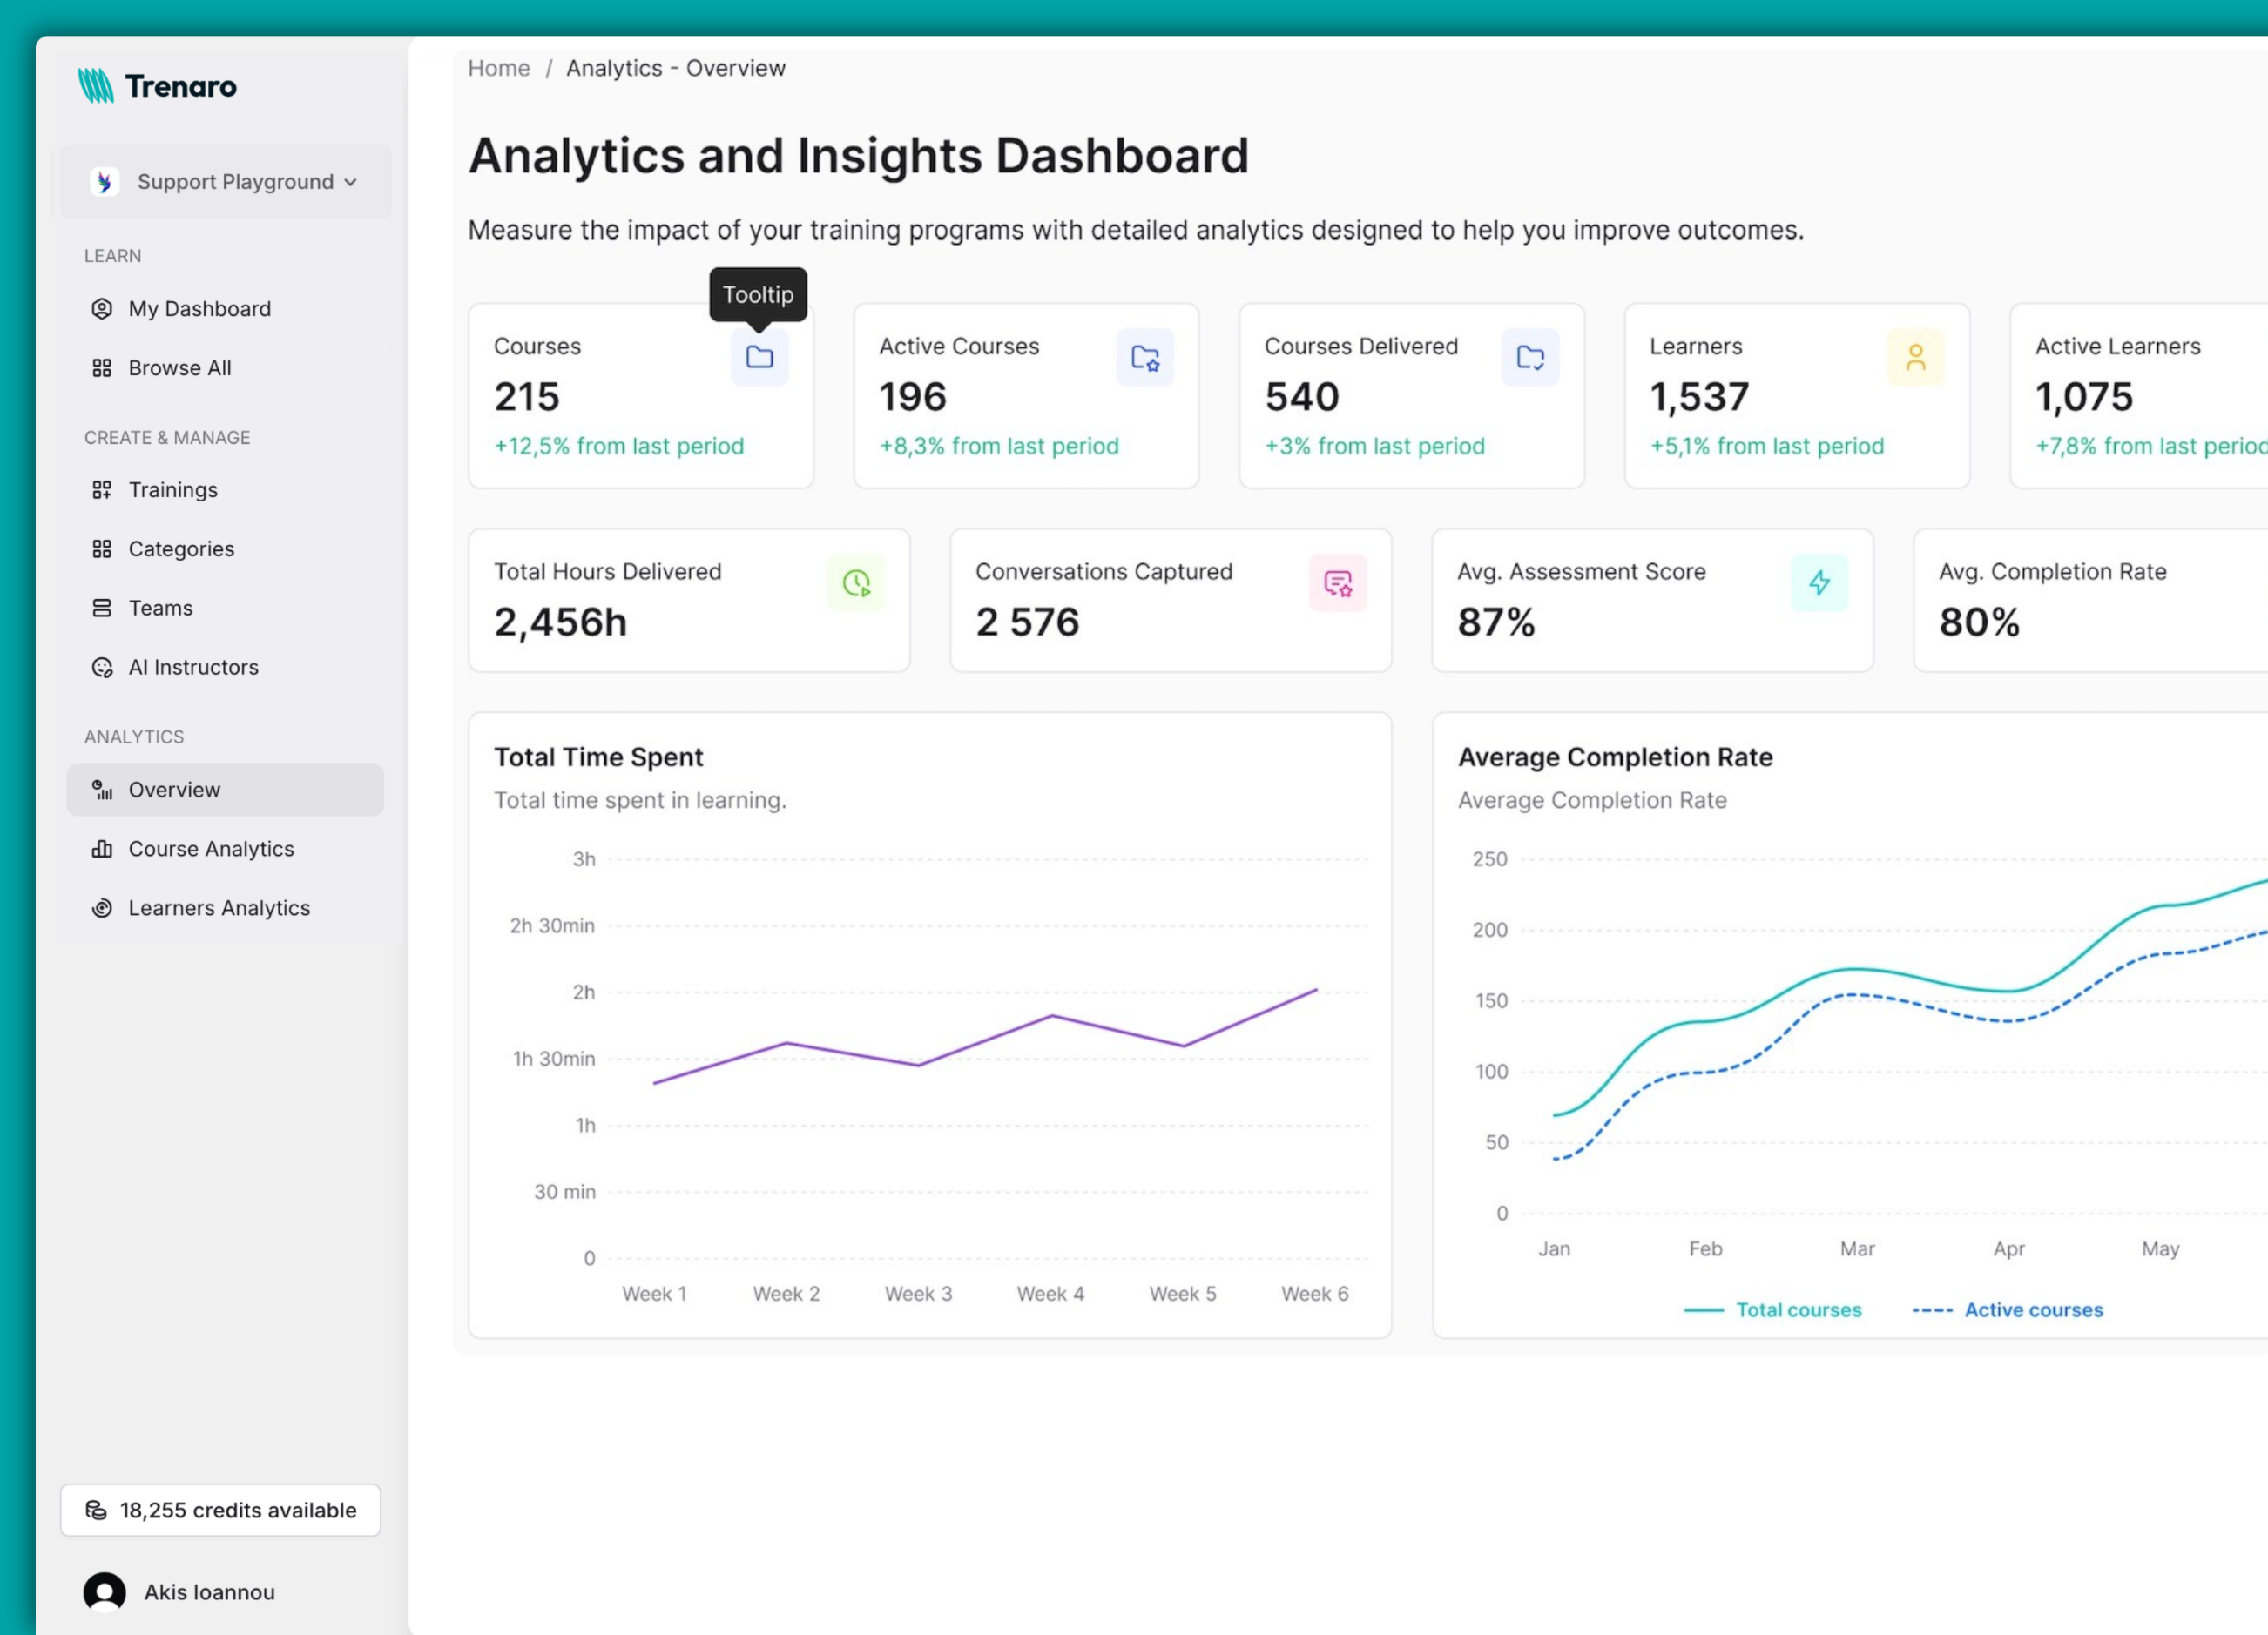Click Akis Ioannou profile avatar
Image resolution: width=2268 pixels, height=1635 pixels.
105,1591
